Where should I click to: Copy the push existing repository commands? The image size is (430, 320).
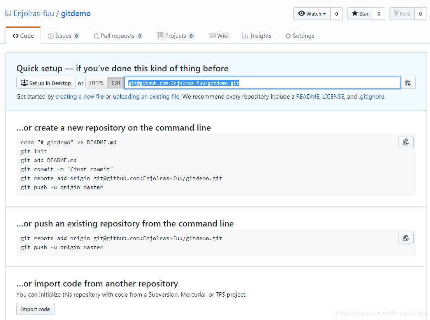point(406,238)
